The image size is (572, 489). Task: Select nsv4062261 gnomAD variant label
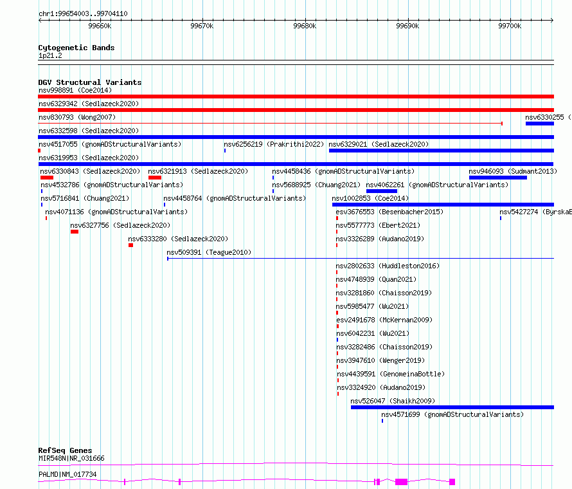pos(437,185)
